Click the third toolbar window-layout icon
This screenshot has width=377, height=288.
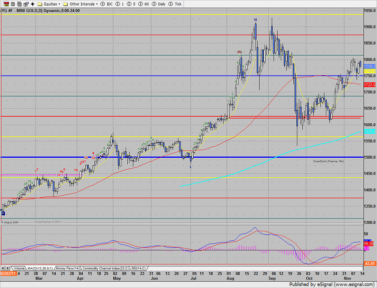(x=20, y=4)
